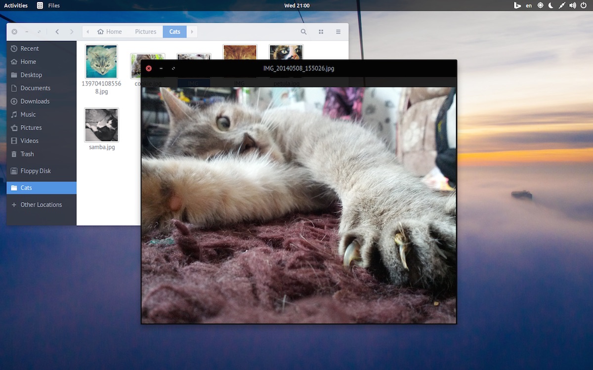Screen dimensions: 593x370
Task: Click the samba.jpg file name
Action: (102, 147)
